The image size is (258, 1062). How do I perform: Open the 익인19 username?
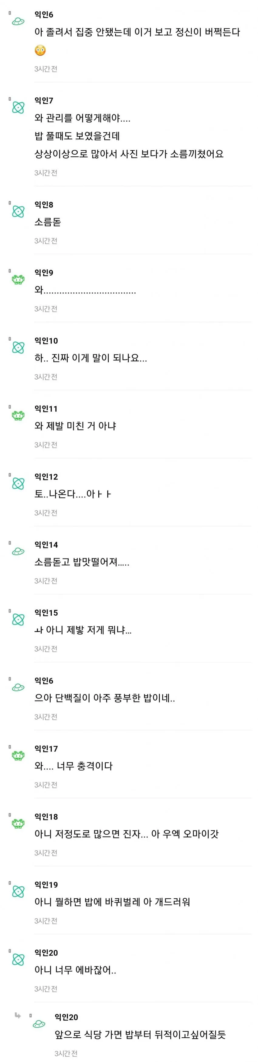click(x=46, y=884)
